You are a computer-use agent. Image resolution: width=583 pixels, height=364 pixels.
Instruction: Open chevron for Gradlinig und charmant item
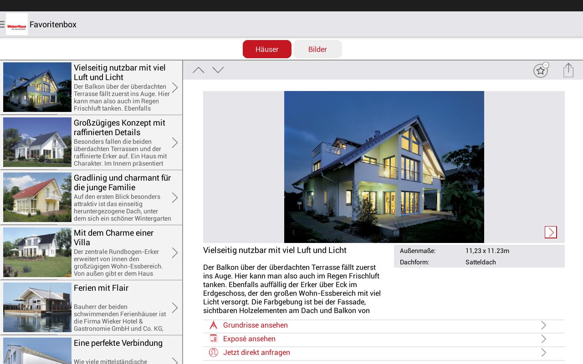[x=175, y=197]
